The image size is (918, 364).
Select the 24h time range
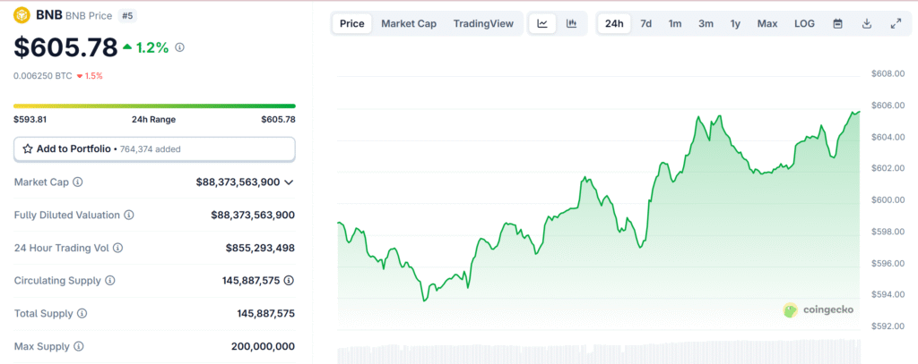[x=614, y=24]
